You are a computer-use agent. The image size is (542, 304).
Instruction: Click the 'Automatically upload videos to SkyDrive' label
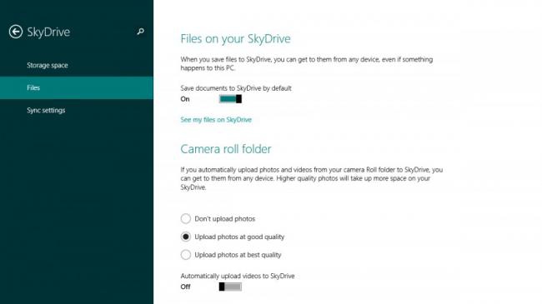pyautogui.click(x=238, y=276)
